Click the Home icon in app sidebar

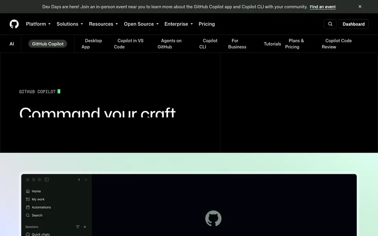pyautogui.click(x=28, y=191)
